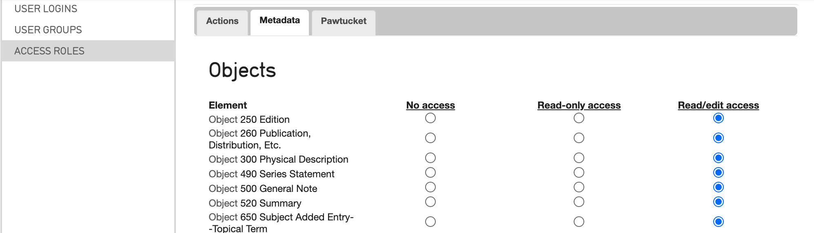Open the Pawtucket tab

pyautogui.click(x=344, y=21)
